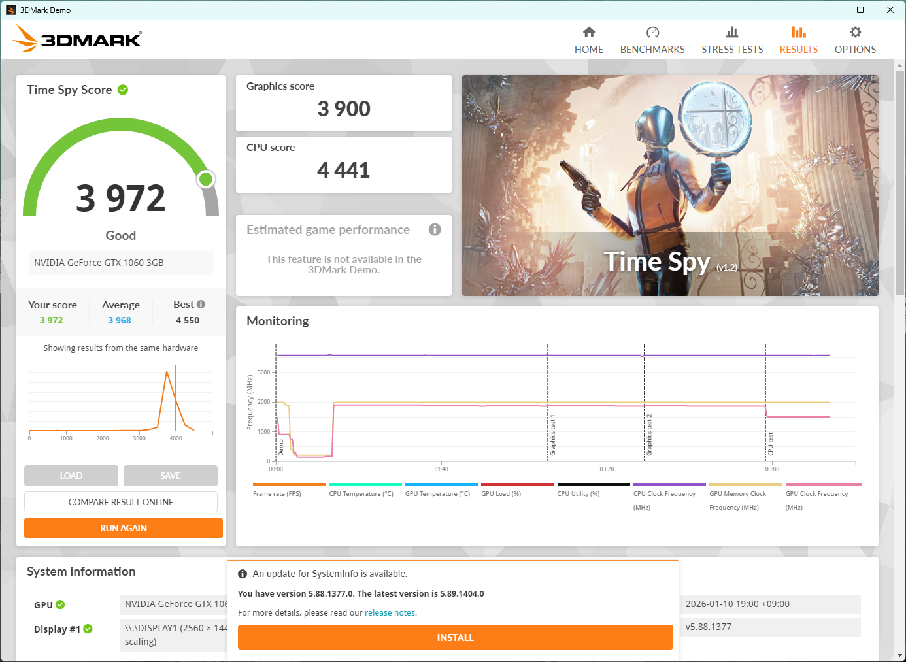Viewport: 906px width, 662px height.
Task: Click the GPU green checkmark icon
Action: 60,604
